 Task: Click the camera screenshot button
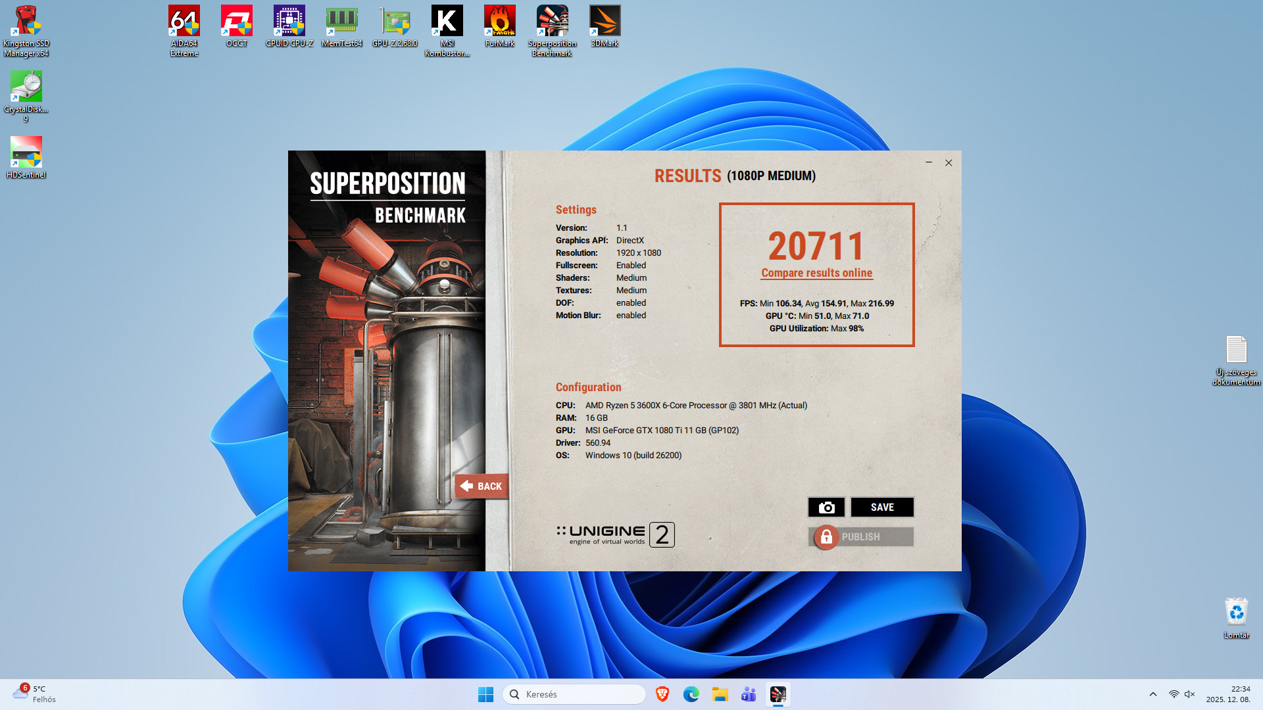pos(826,507)
